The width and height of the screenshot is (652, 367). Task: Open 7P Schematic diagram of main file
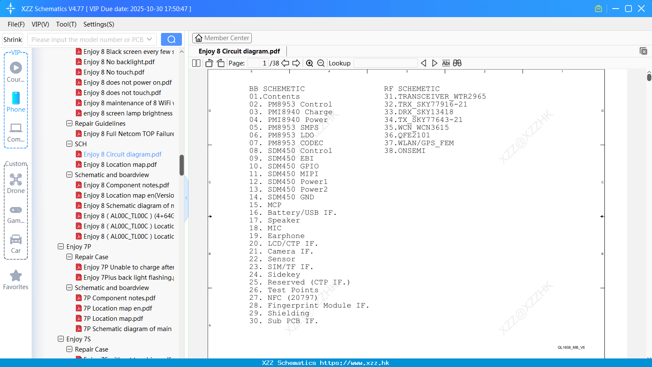[128, 329]
